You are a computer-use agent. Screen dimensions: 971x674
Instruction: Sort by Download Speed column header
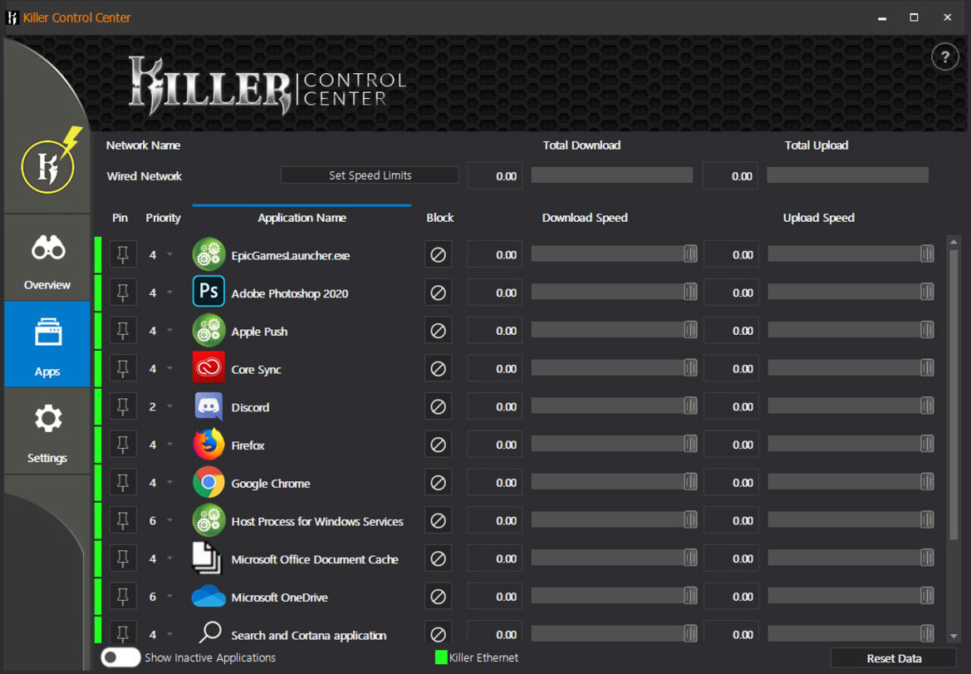coord(585,218)
